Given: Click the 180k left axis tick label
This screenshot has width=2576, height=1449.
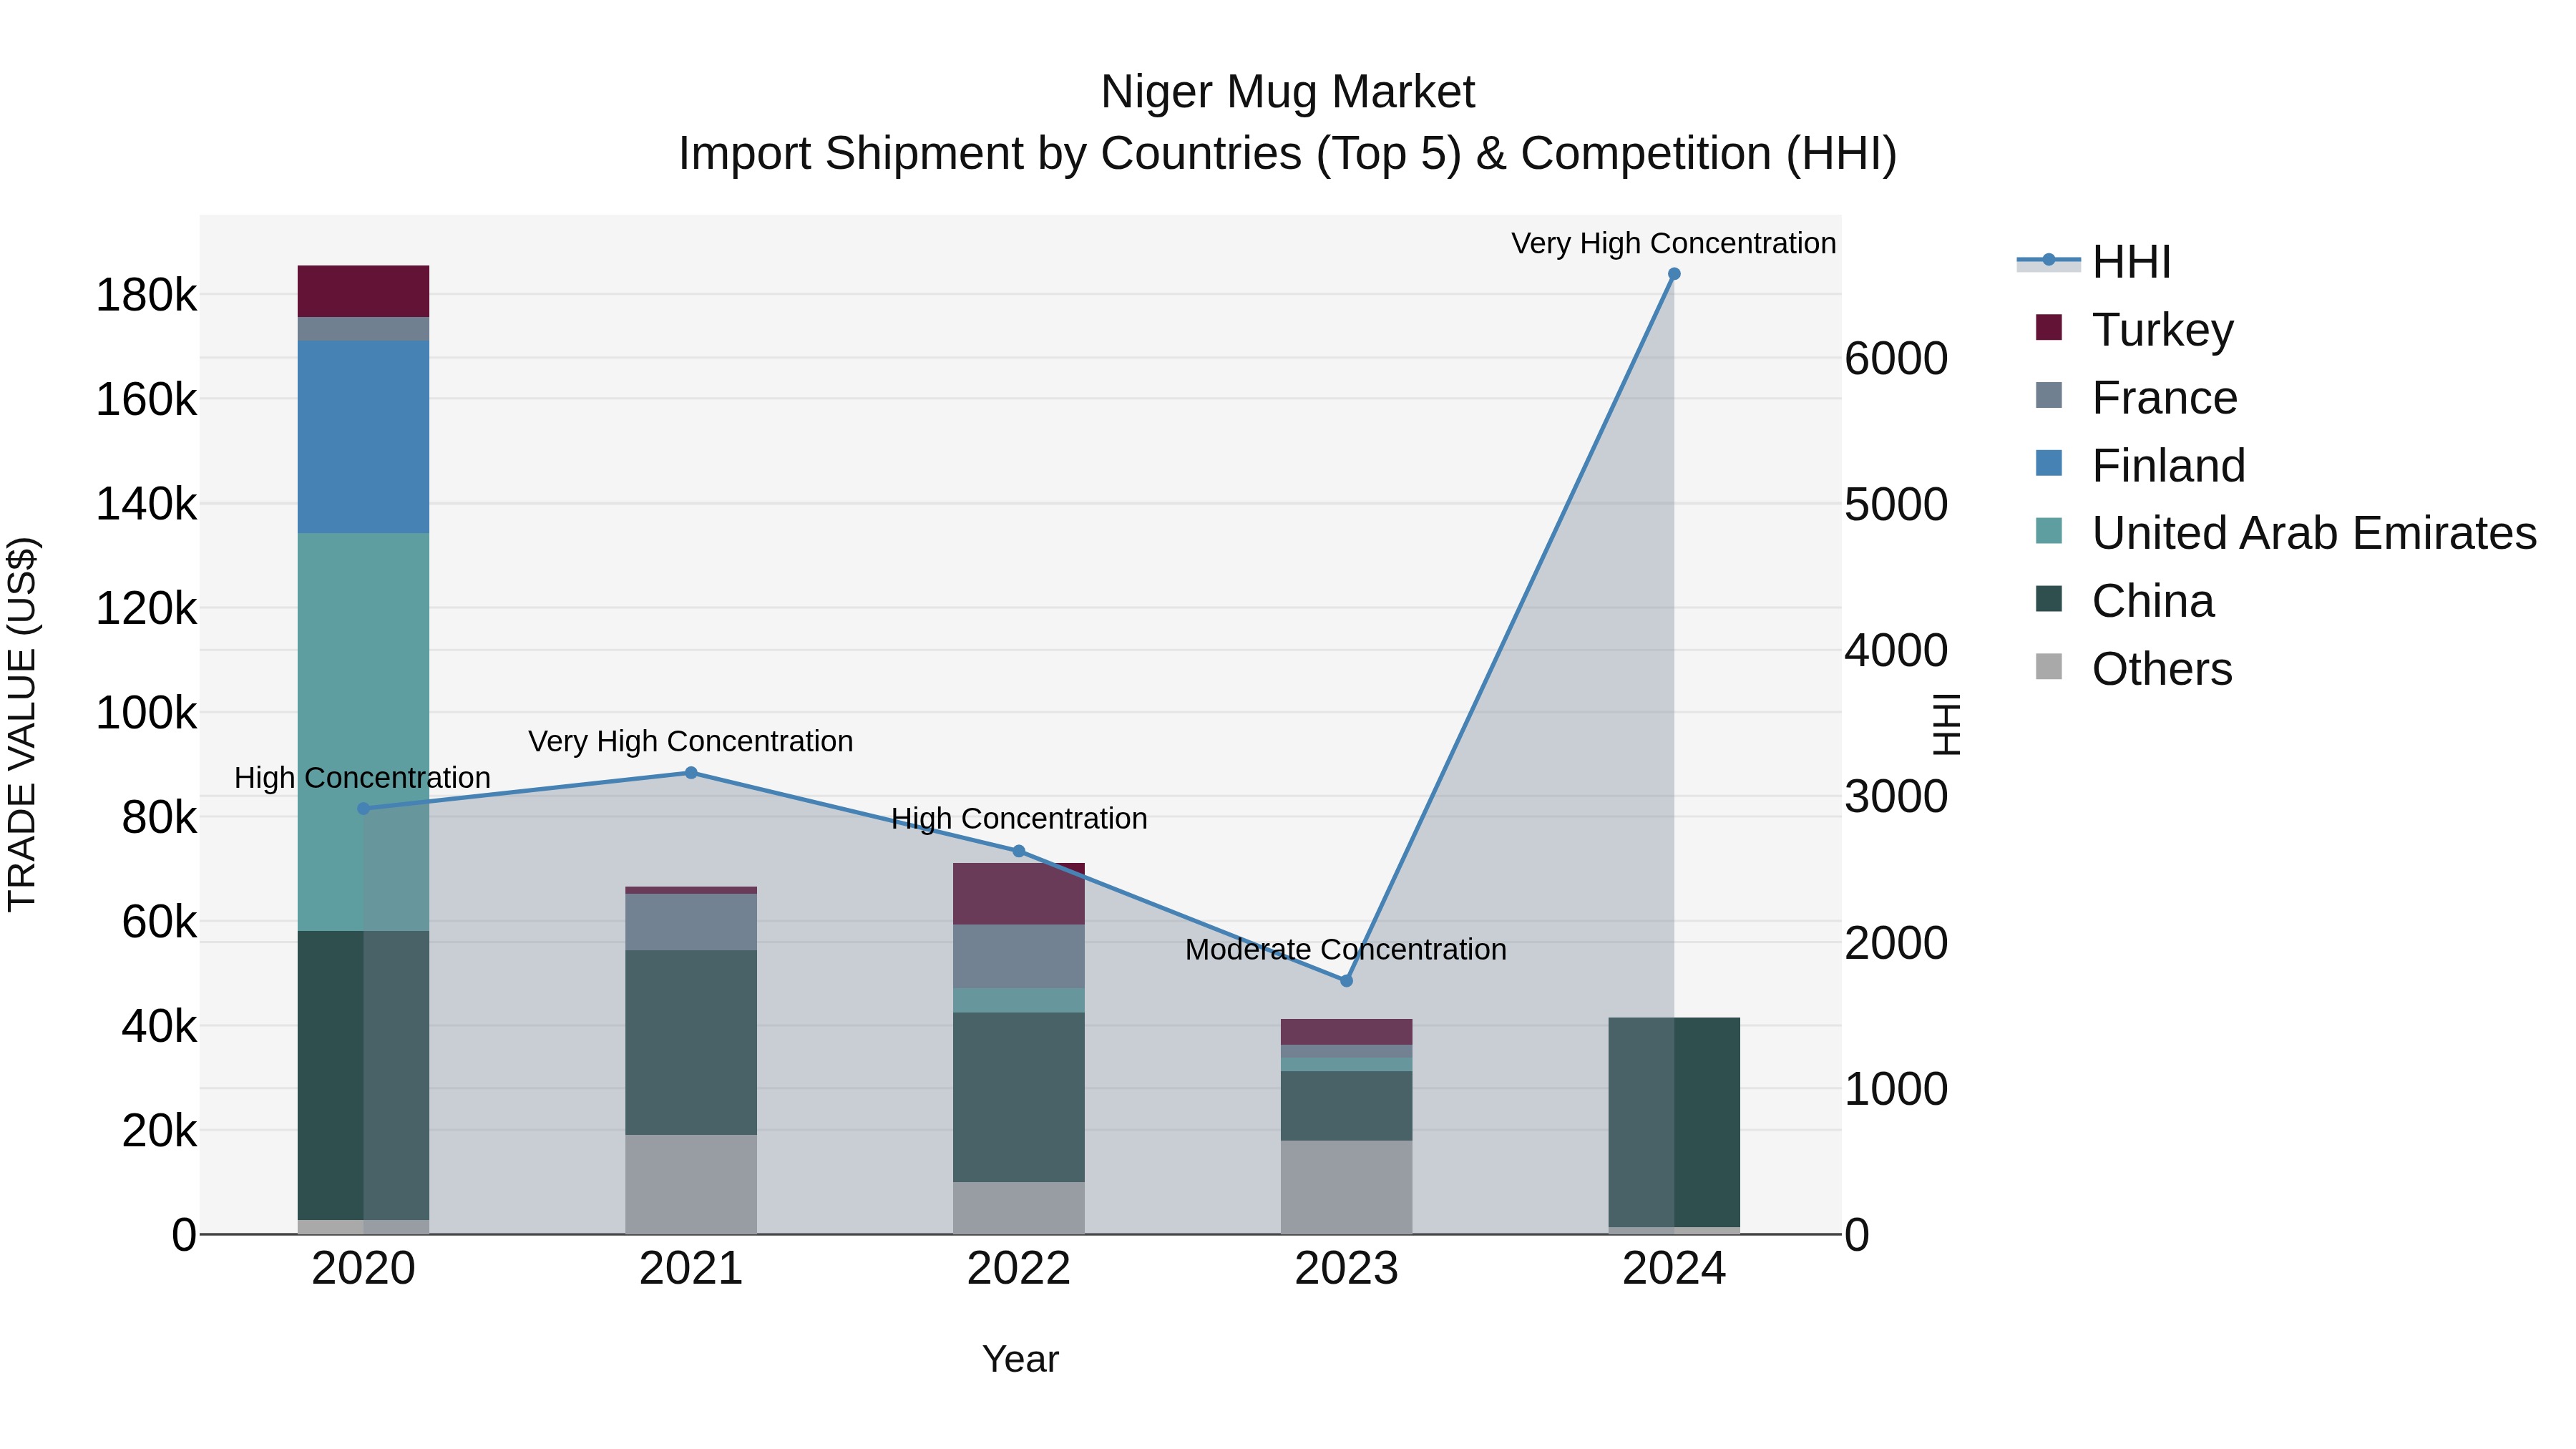Looking at the screenshot, I should pyautogui.click(x=146, y=295).
